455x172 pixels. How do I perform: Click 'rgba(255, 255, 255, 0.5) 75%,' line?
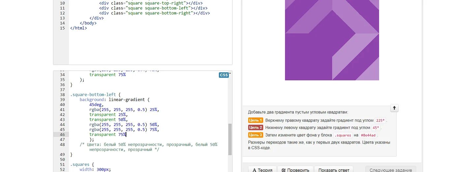pyautogui.click(x=124, y=130)
